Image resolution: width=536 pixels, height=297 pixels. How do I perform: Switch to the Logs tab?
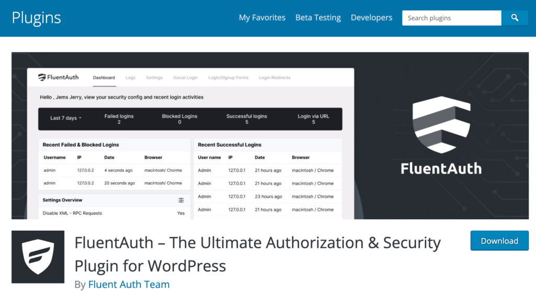click(130, 78)
